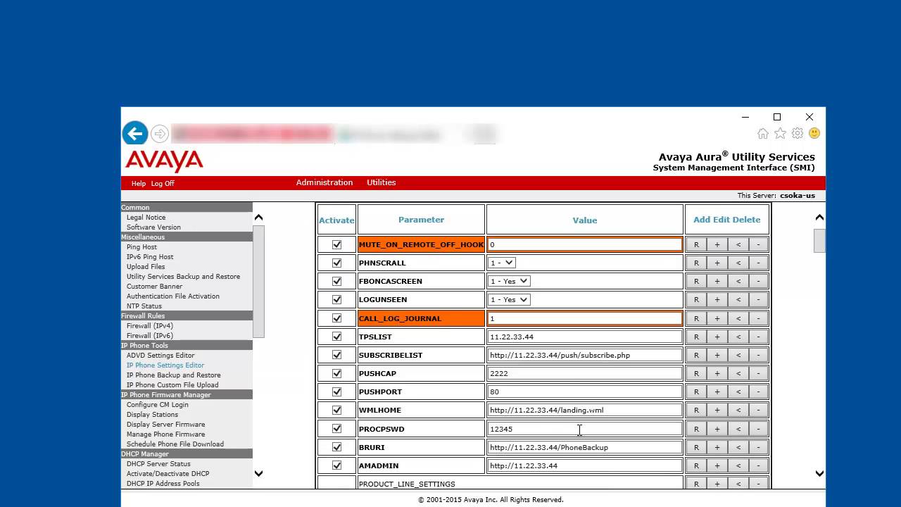The image size is (901, 507).
Task: Click the main page scroll down arrow
Action: (819, 473)
